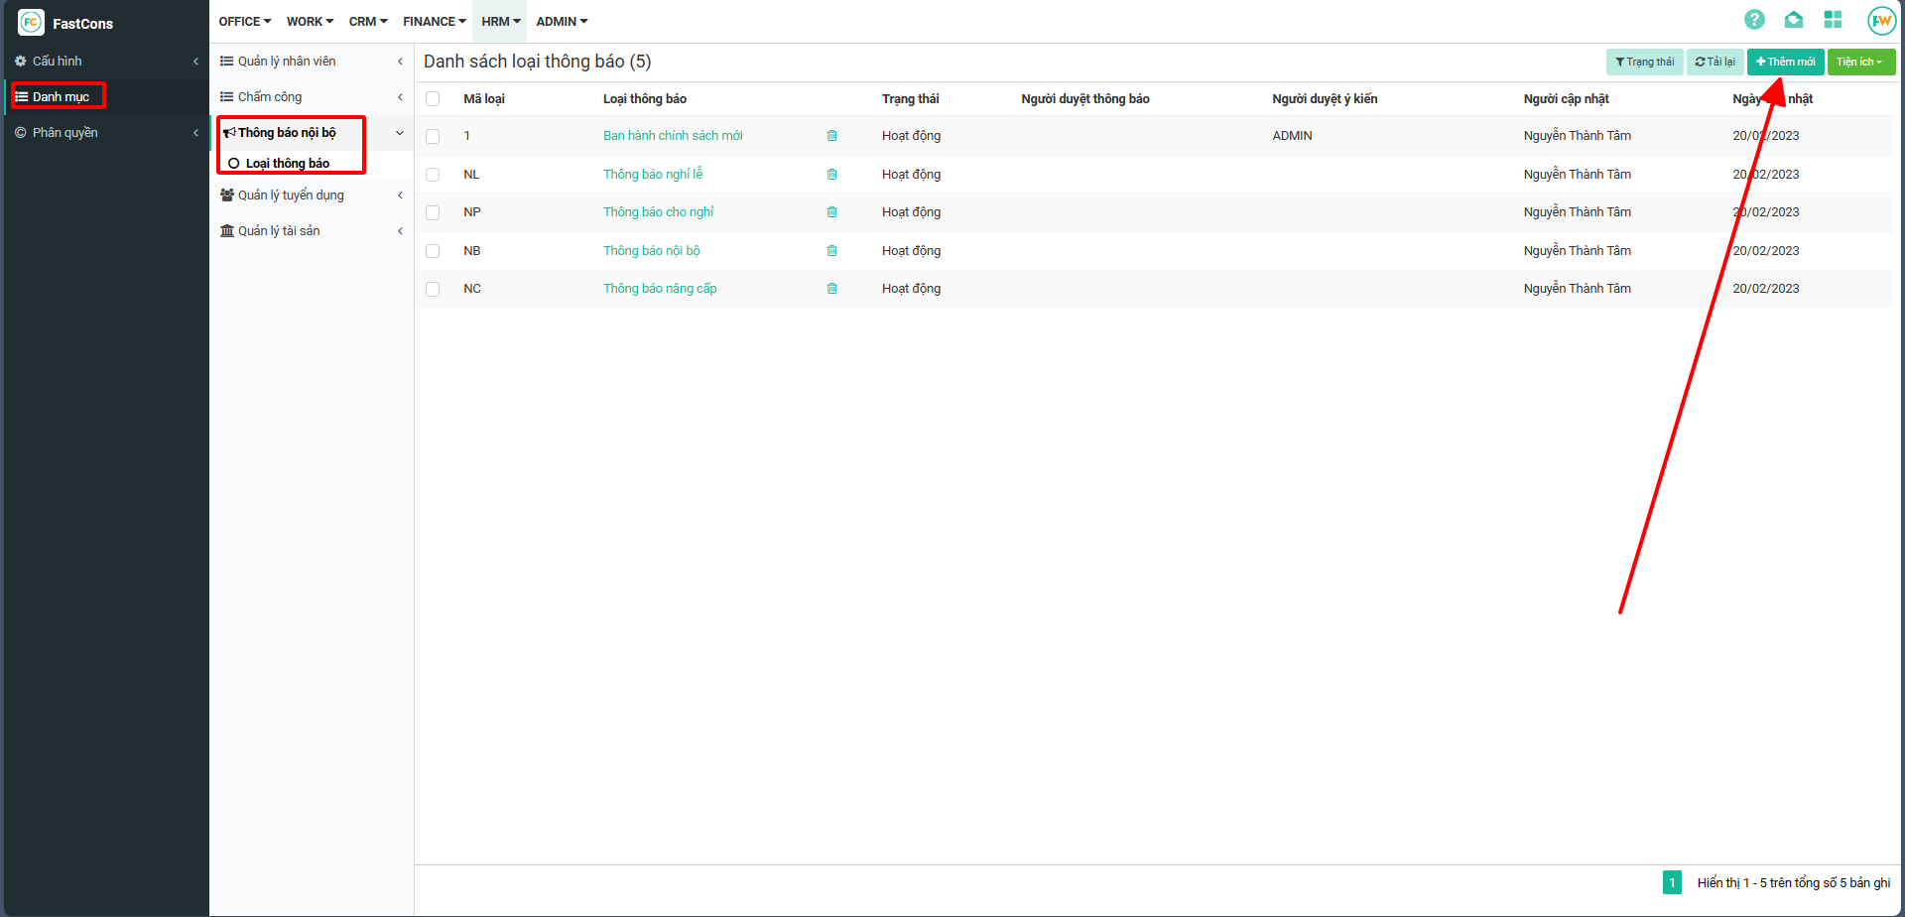Viewport: 1905px width, 917px height.
Task: Open the 'Tiện ích' dropdown button
Action: tap(1860, 62)
